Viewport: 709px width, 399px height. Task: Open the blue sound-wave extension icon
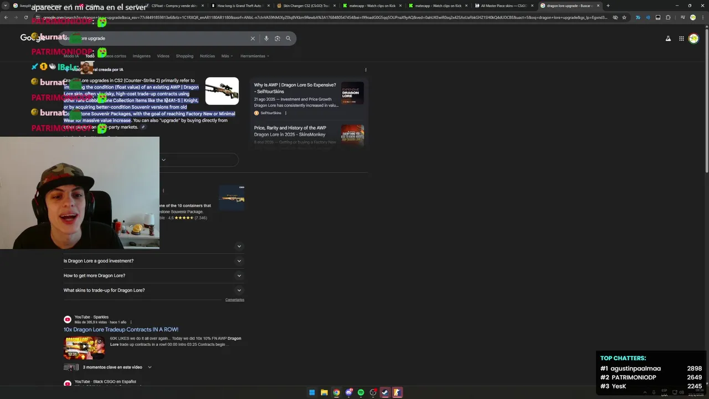[x=648, y=17]
